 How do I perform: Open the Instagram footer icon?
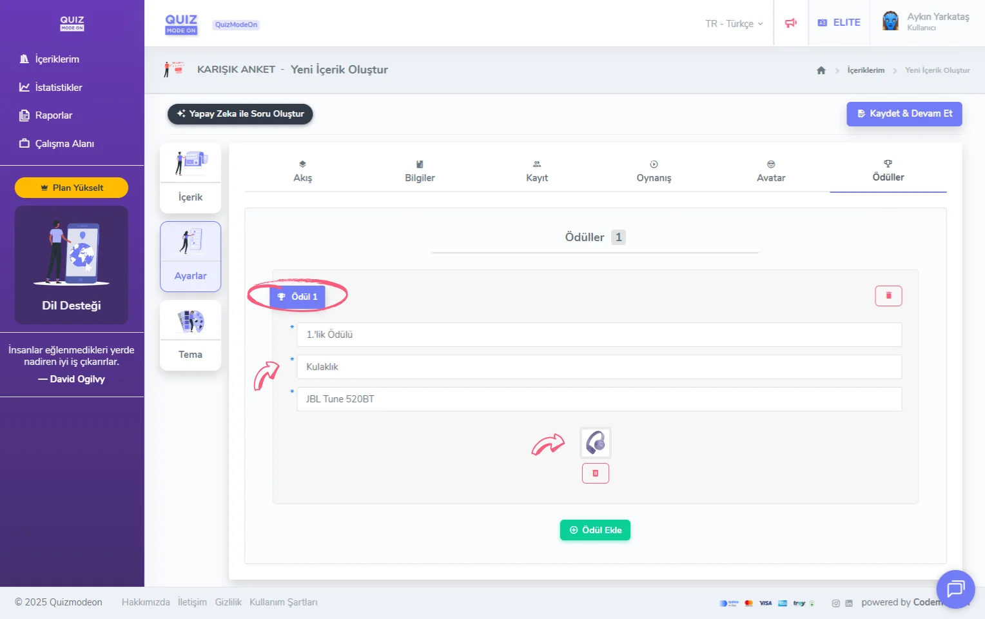835,603
